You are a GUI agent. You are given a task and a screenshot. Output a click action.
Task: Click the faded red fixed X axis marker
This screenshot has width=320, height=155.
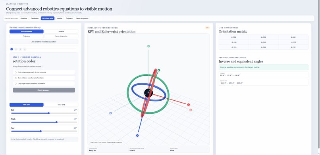click(191, 110)
